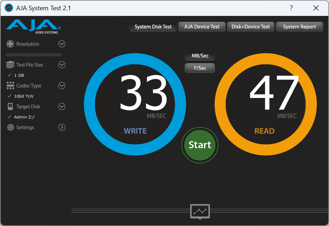Click the Settings label
This screenshot has height=226, width=329.
click(25, 127)
